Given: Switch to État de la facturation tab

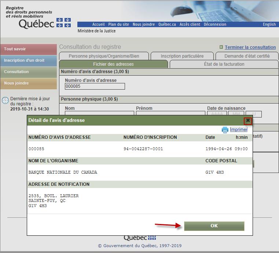Looking at the screenshot, I should pyautogui.click(x=224, y=64).
